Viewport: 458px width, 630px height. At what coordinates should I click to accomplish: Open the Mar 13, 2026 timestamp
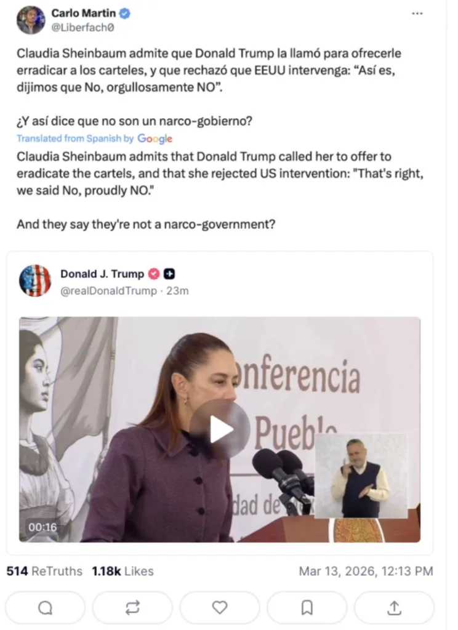366,571
